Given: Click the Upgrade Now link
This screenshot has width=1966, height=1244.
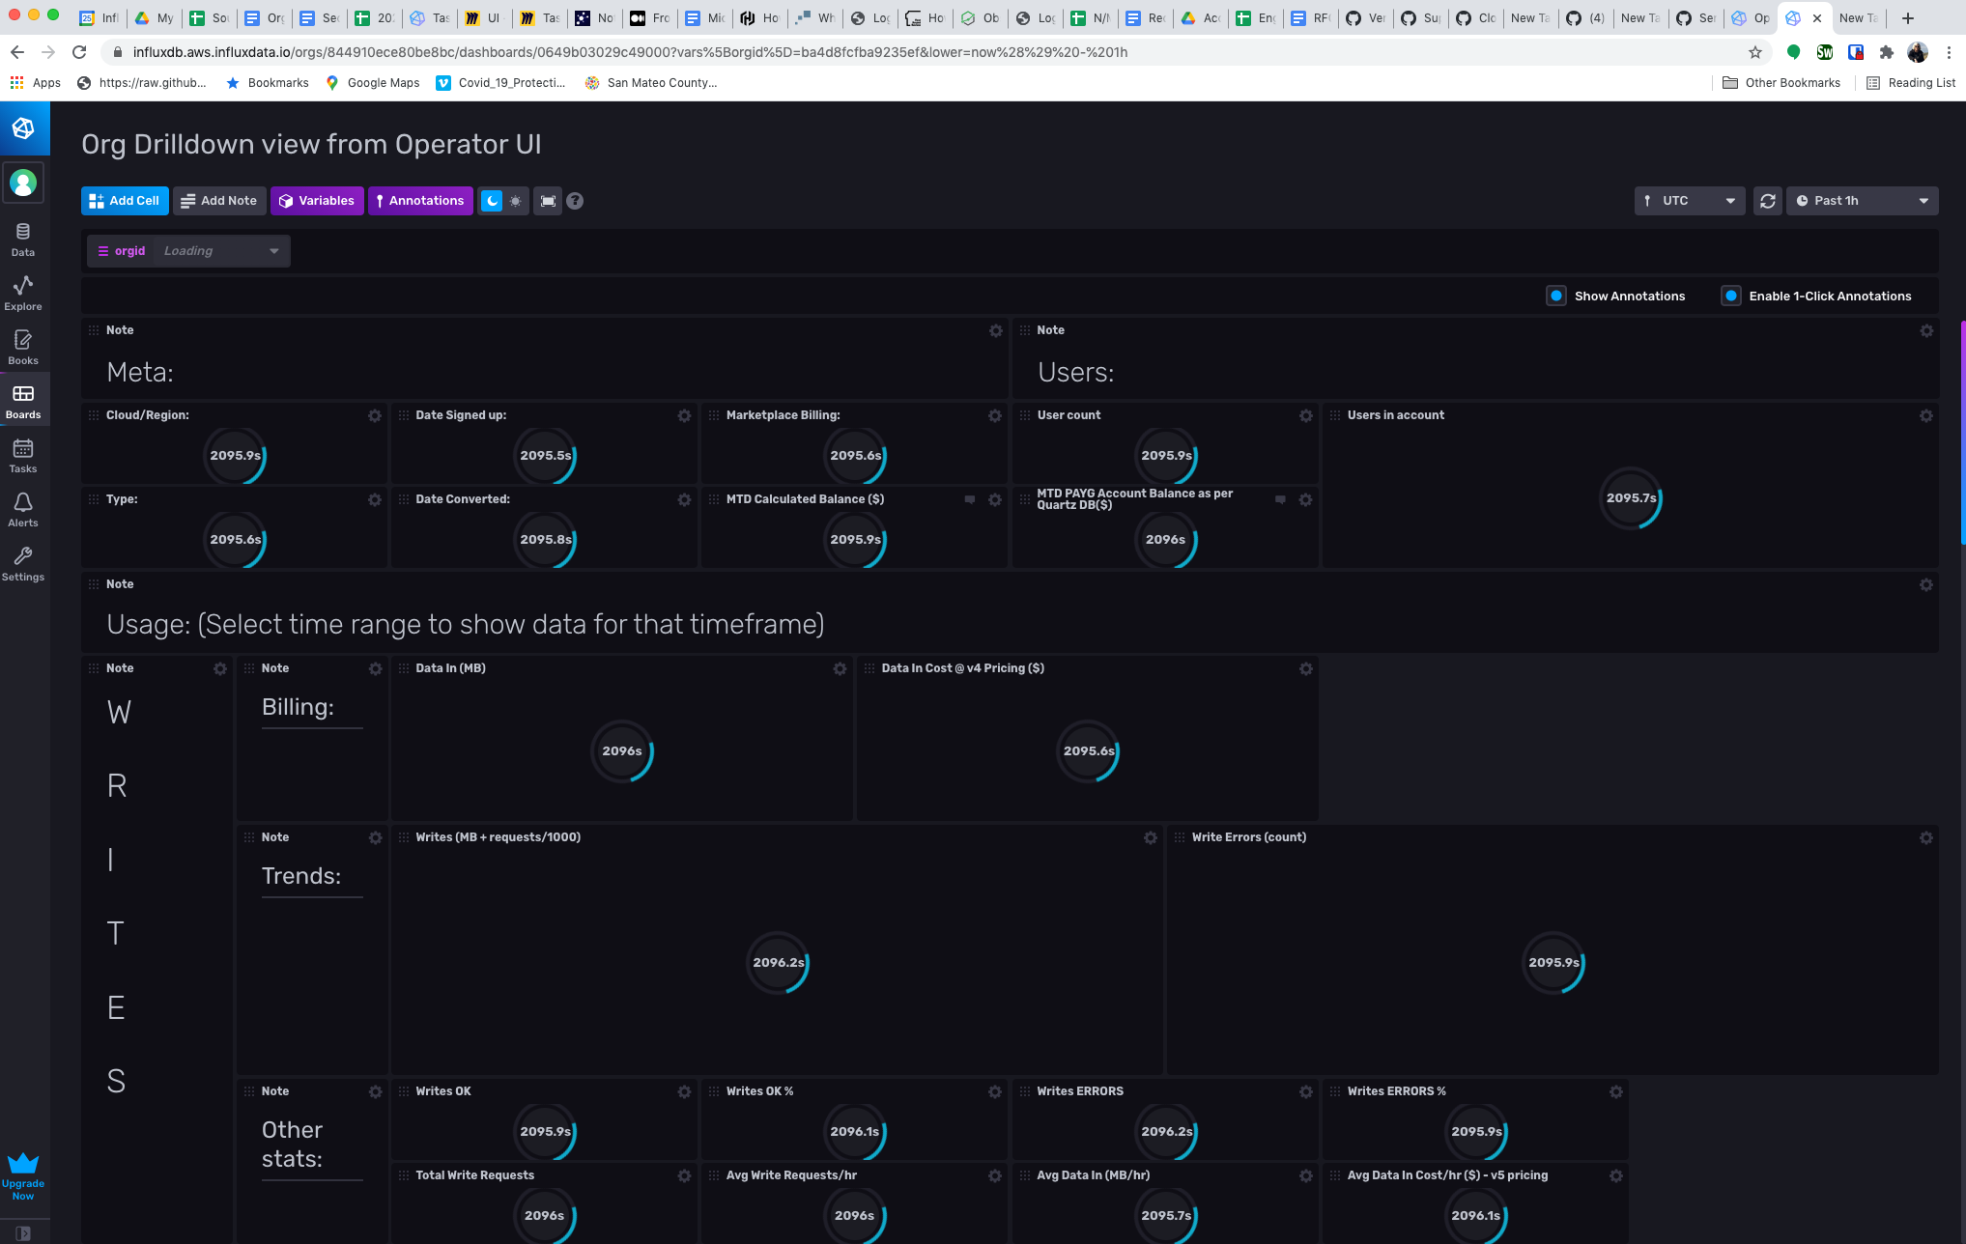Looking at the screenshot, I should (23, 1180).
